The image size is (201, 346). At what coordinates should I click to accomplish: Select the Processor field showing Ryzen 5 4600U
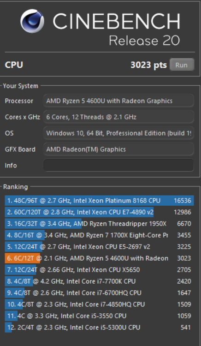point(118,101)
